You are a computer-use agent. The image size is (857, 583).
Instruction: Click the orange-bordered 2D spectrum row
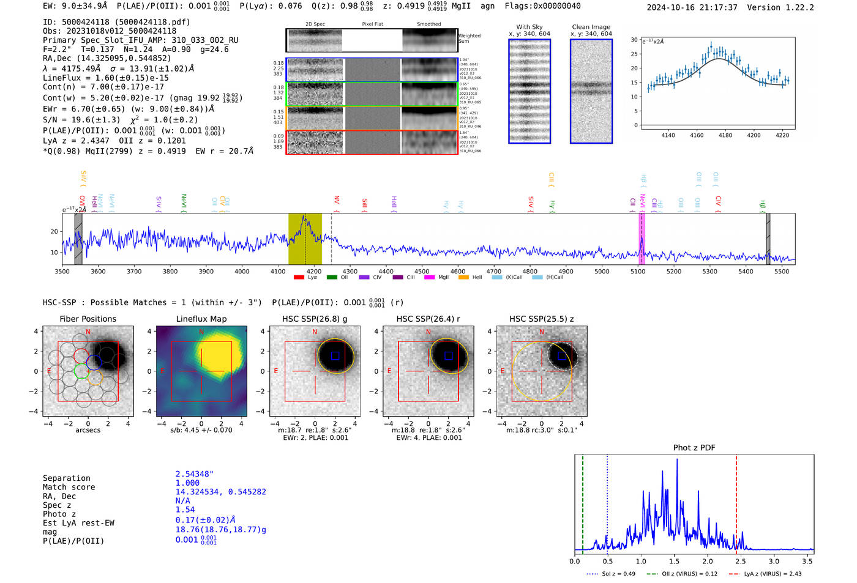coord(372,118)
